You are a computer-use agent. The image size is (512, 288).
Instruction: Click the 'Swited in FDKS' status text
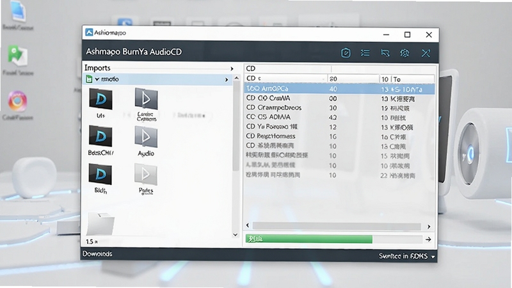[x=403, y=257]
